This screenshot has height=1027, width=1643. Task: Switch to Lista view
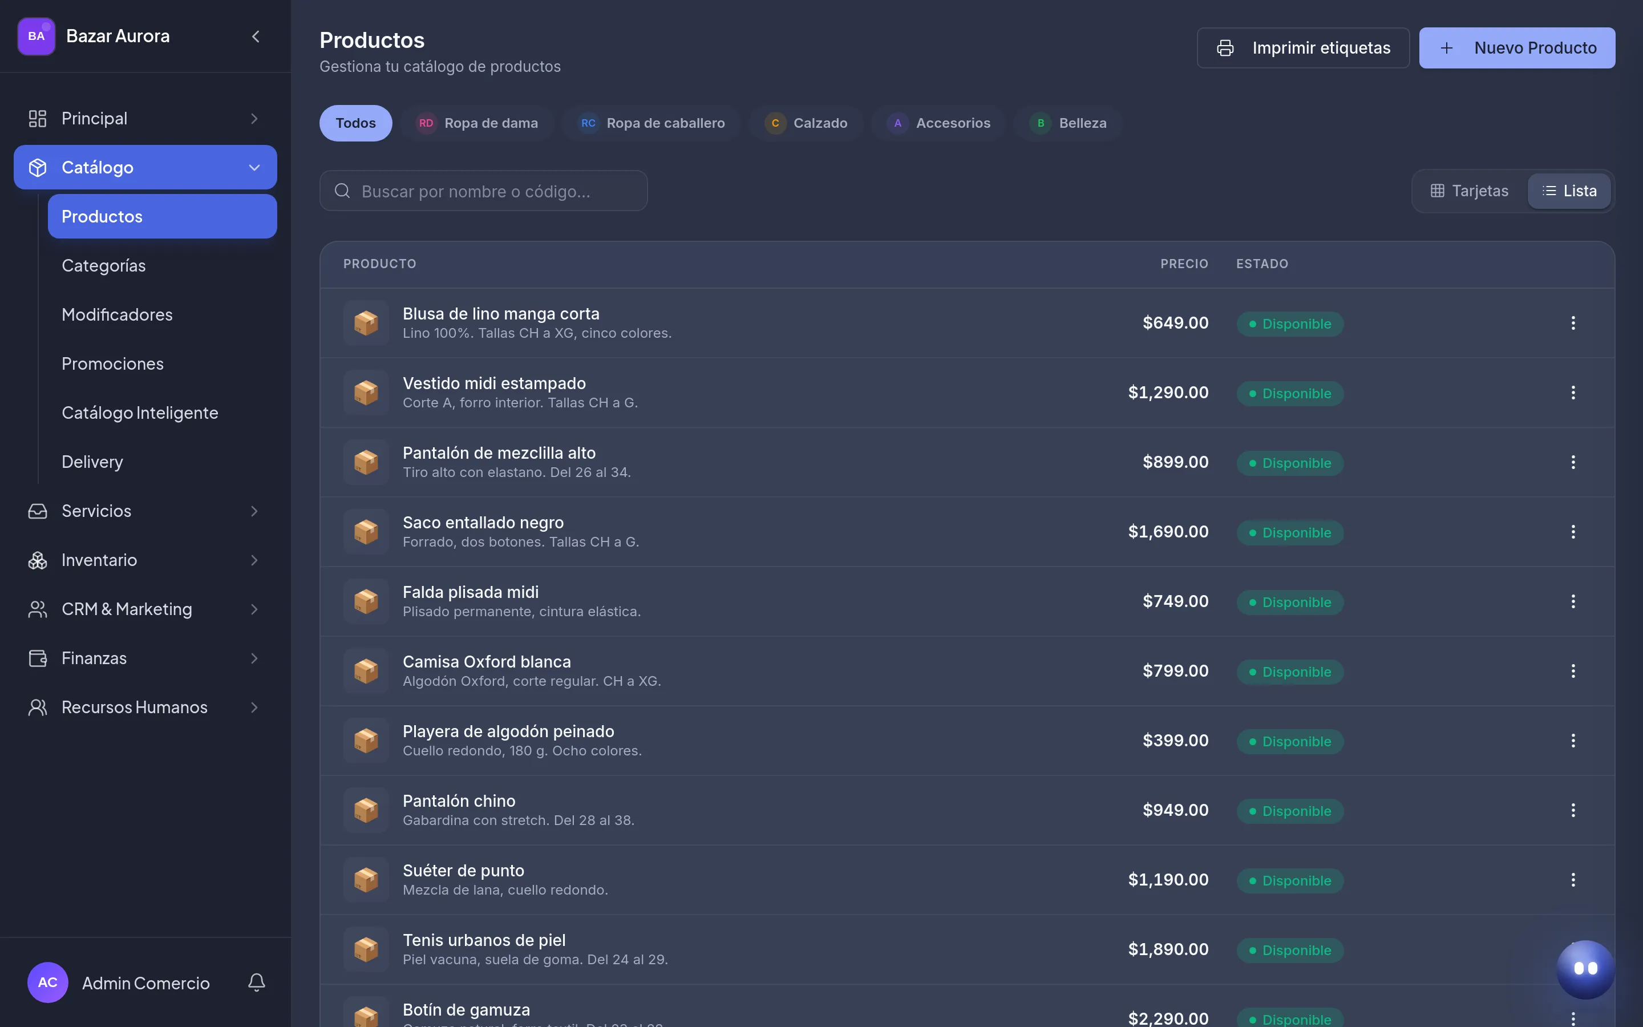pyautogui.click(x=1569, y=191)
